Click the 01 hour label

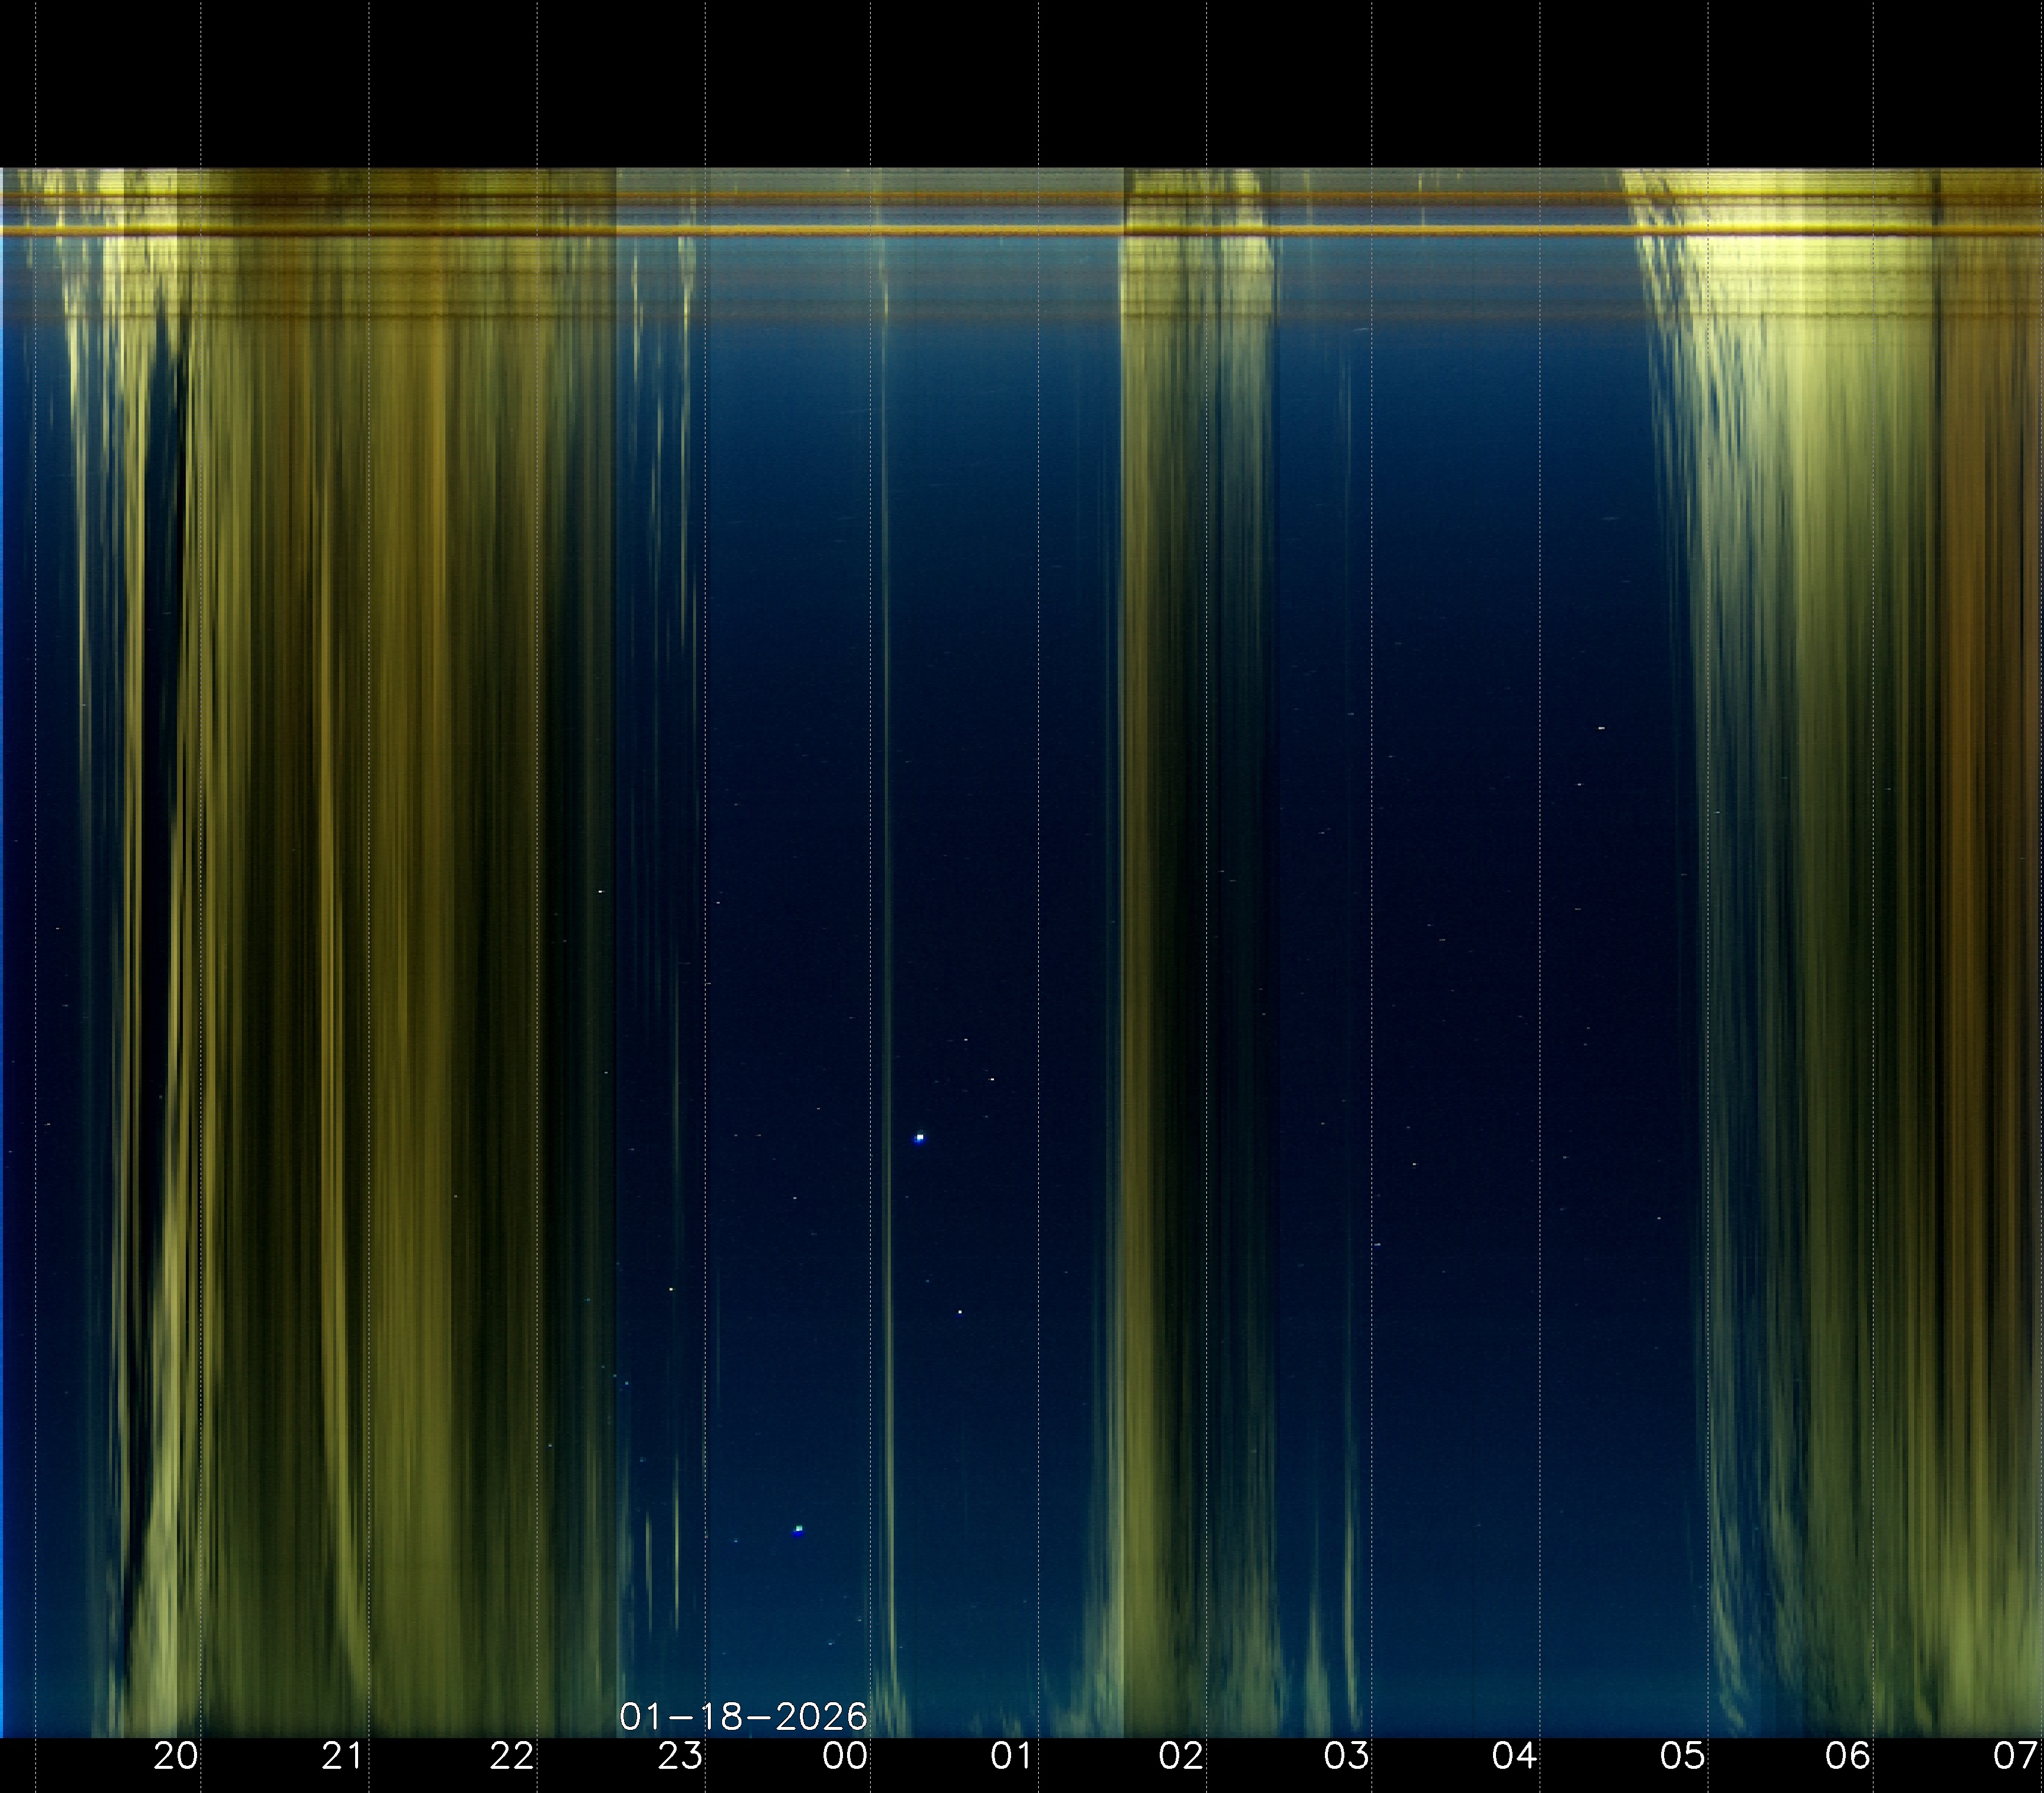click(1012, 1756)
